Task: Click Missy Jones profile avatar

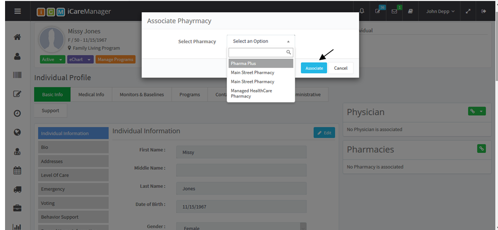Action: click(x=52, y=40)
